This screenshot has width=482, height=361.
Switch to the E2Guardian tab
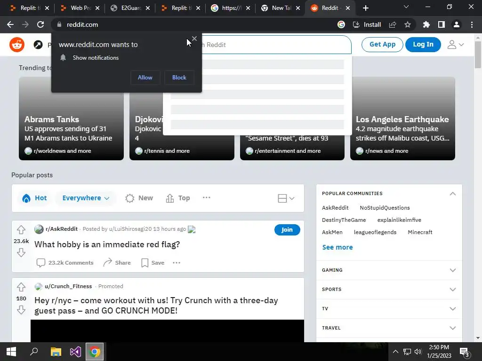click(130, 8)
